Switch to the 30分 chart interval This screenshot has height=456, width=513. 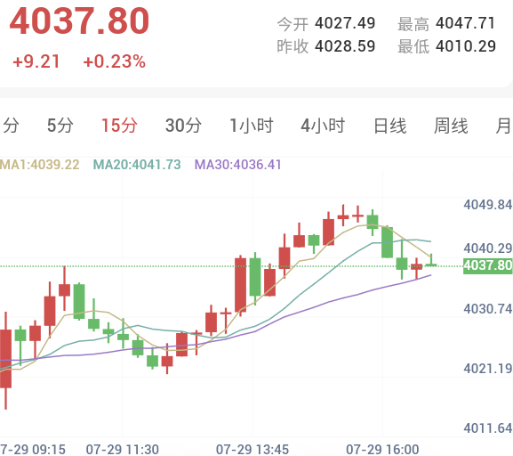(x=183, y=126)
